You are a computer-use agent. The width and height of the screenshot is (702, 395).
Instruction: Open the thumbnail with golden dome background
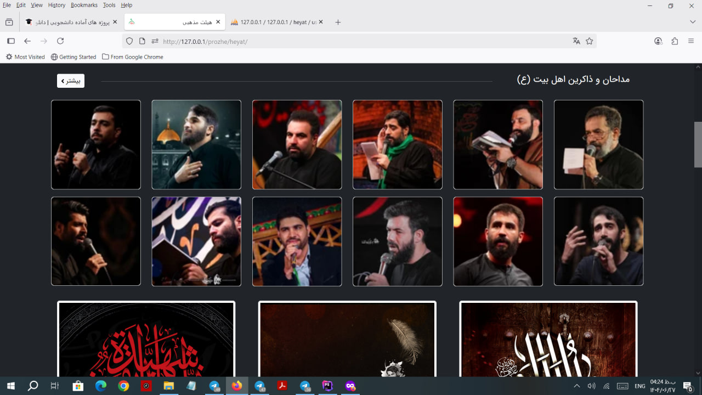(196, 144)
